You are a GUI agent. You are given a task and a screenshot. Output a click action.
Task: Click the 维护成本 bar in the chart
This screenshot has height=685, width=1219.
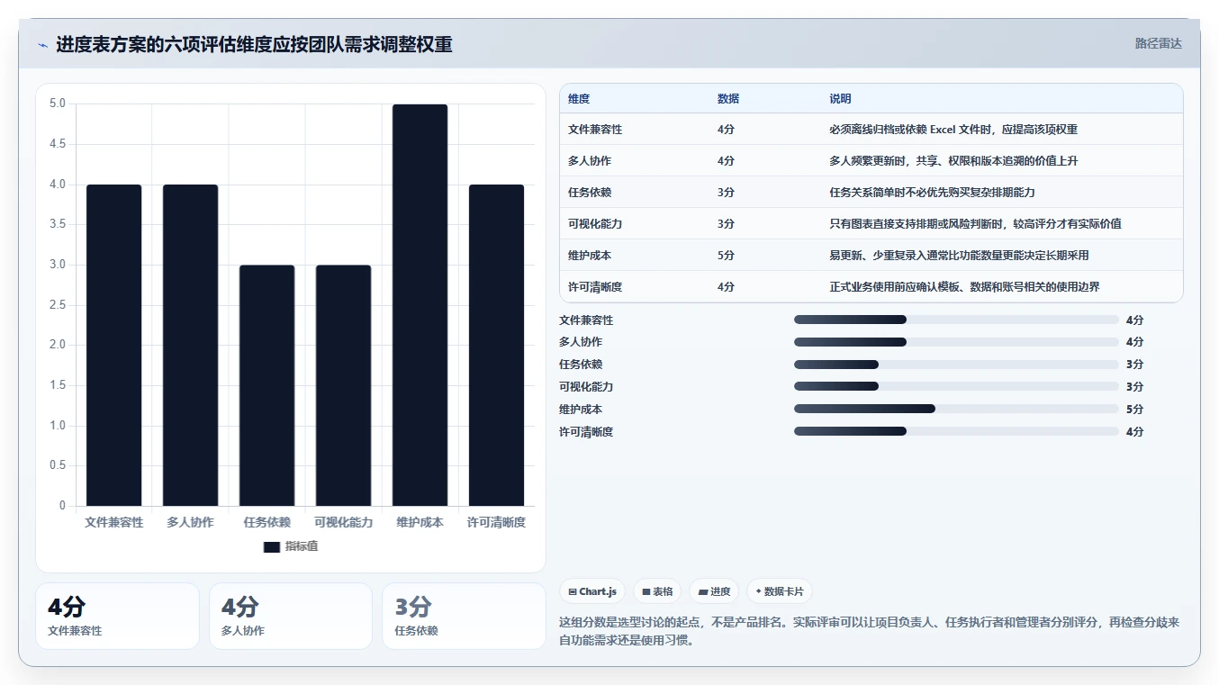(x=420, y=305)
